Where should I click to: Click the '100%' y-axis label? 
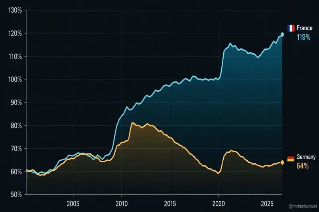[x=15, y=80]
